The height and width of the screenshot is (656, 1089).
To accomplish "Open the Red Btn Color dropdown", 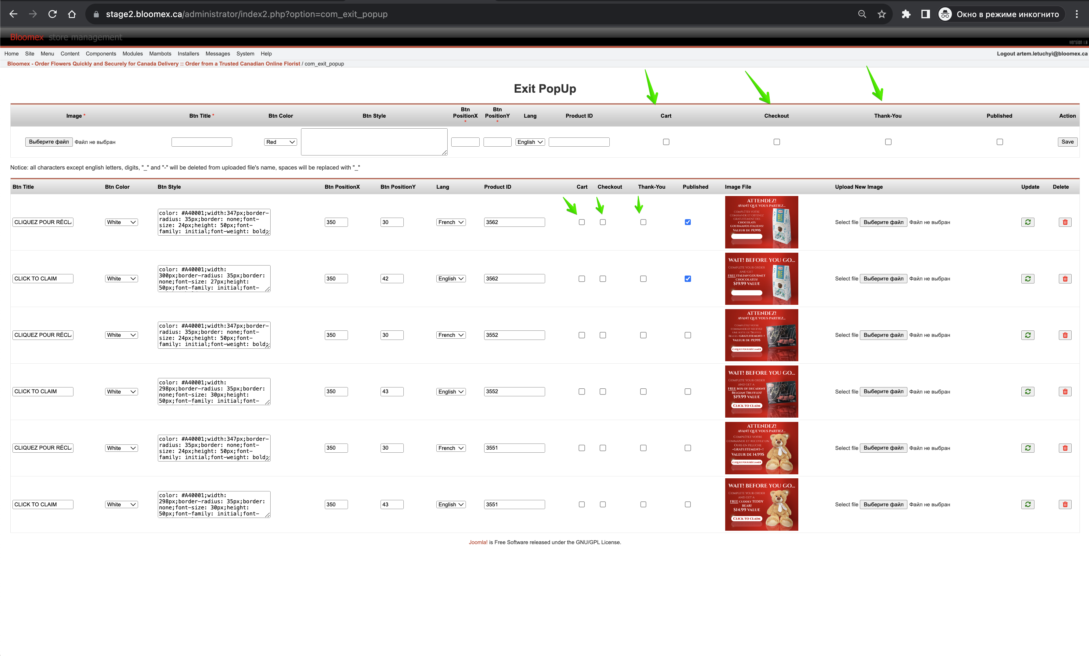I will tap(281, 142).
